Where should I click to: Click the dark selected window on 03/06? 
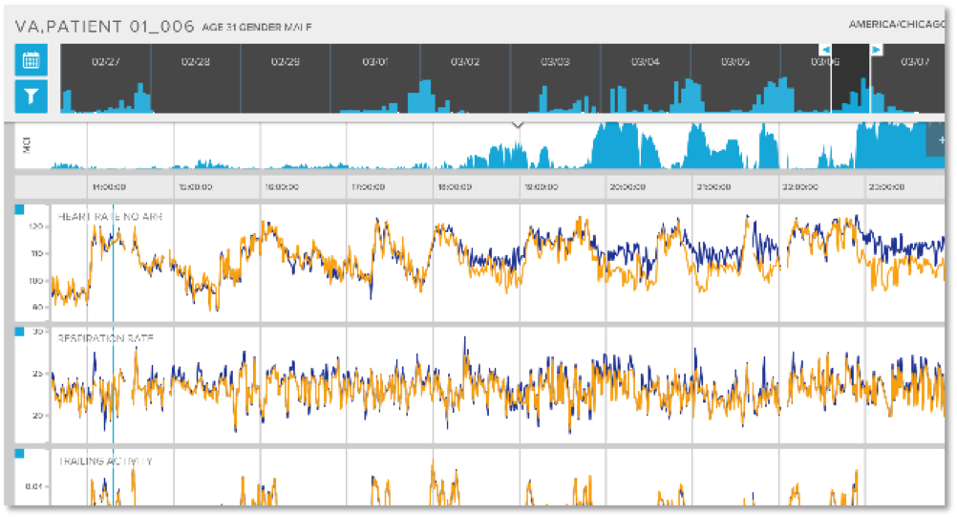pos(850,78)
